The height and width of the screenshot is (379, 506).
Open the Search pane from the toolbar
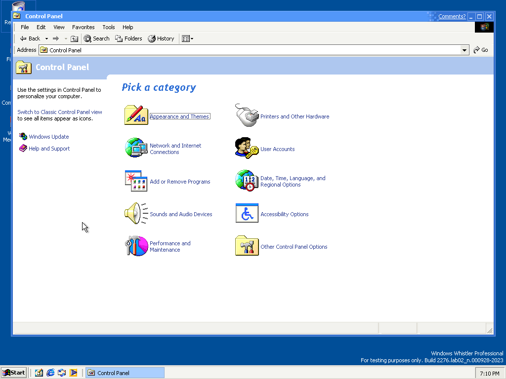(x=96, y=38)
